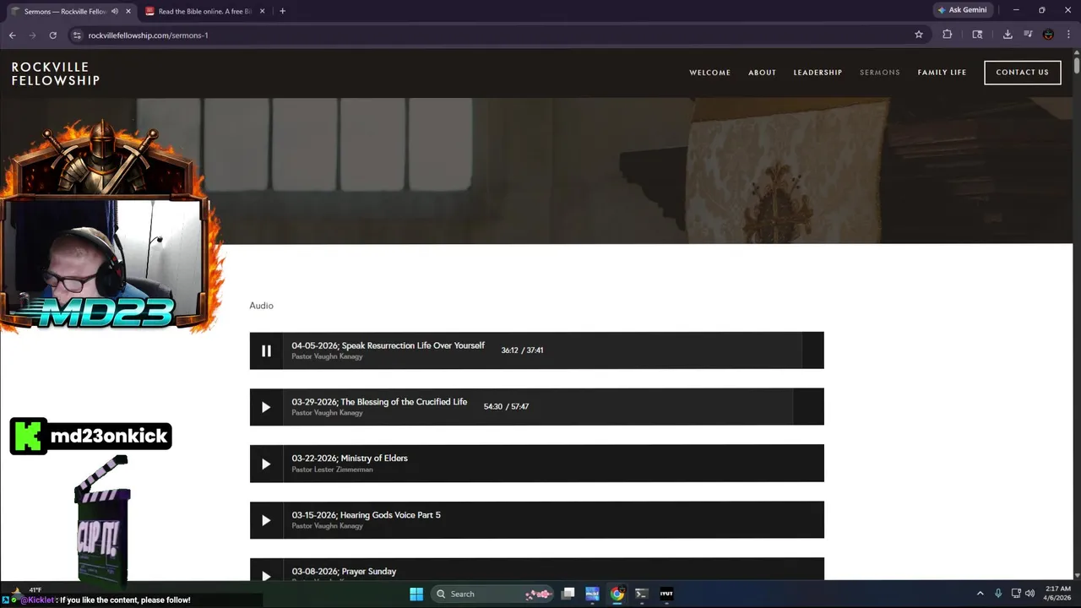The width and height of the screenshot is (1081, 608).
Task: Open the ITUT app in the taskbar
Action: tap(666, 594)
